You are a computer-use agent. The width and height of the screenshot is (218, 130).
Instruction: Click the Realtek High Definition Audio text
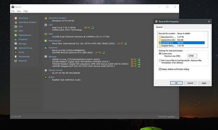click(66, 80)
